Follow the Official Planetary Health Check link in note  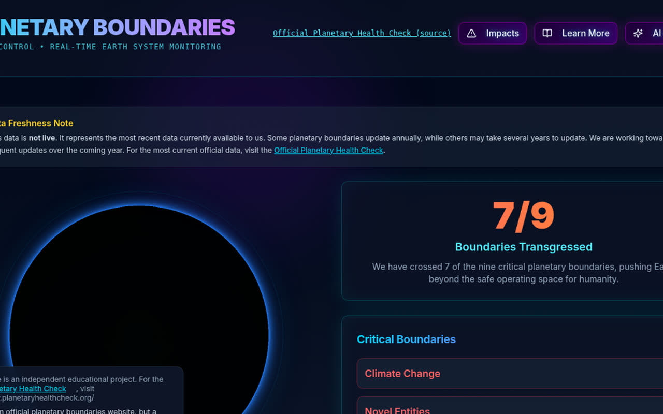(328, 150)
